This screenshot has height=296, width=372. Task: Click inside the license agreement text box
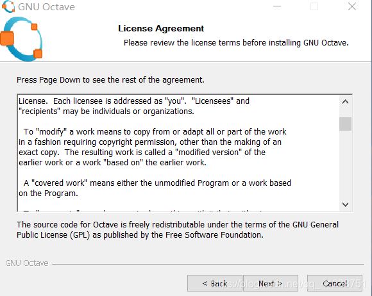178,153
